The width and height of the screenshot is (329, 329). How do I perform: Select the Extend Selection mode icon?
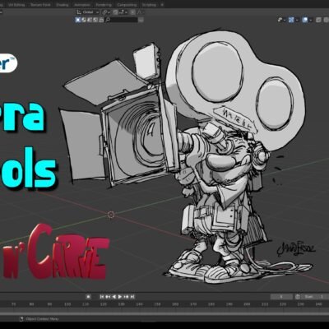click(x=84, y=20)
